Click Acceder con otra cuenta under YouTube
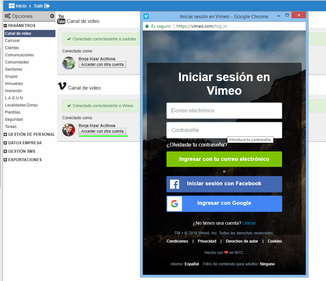The height and width of the screenshot is (281, 326). (102, 65)
